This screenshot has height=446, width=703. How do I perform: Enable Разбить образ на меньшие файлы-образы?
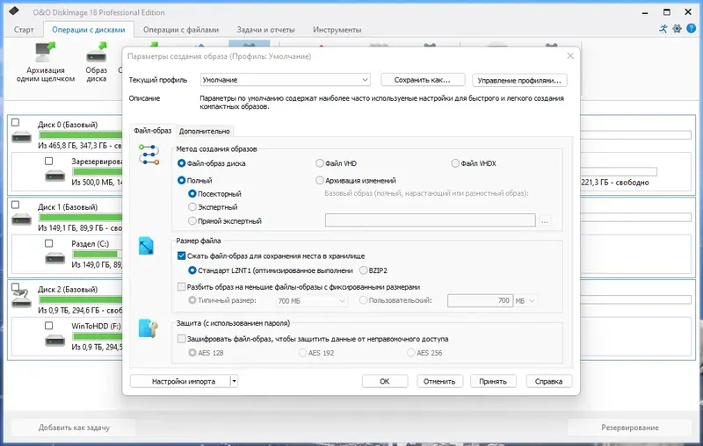[182, 286]
